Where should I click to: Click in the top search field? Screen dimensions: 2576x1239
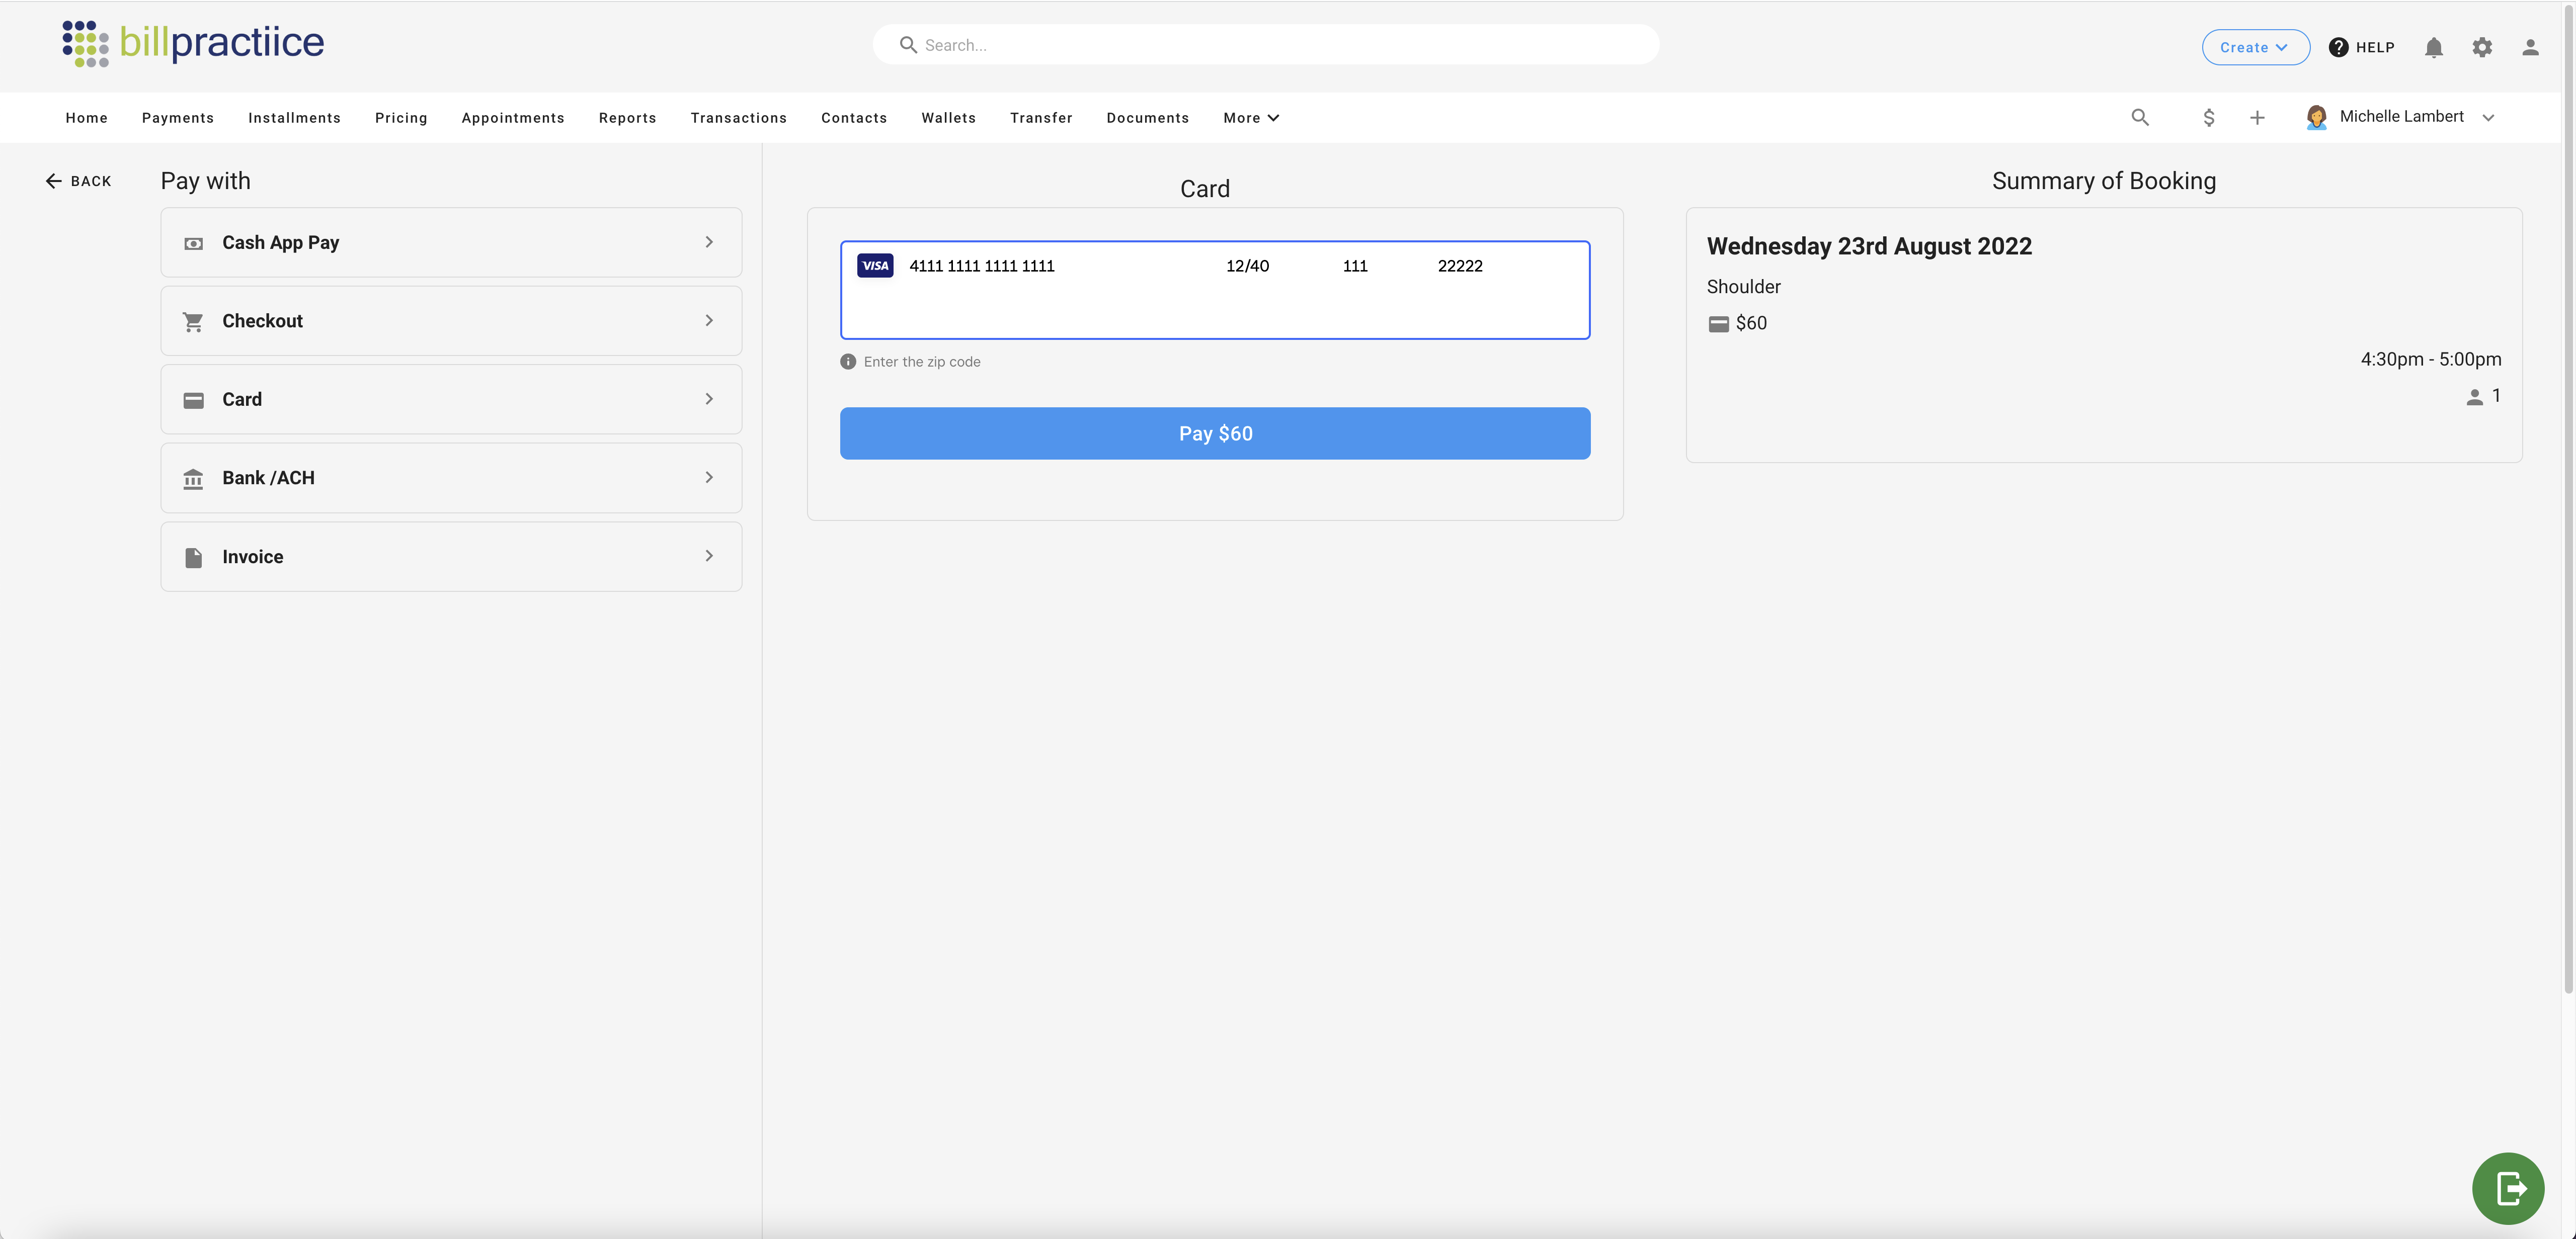coord(1265,45)
